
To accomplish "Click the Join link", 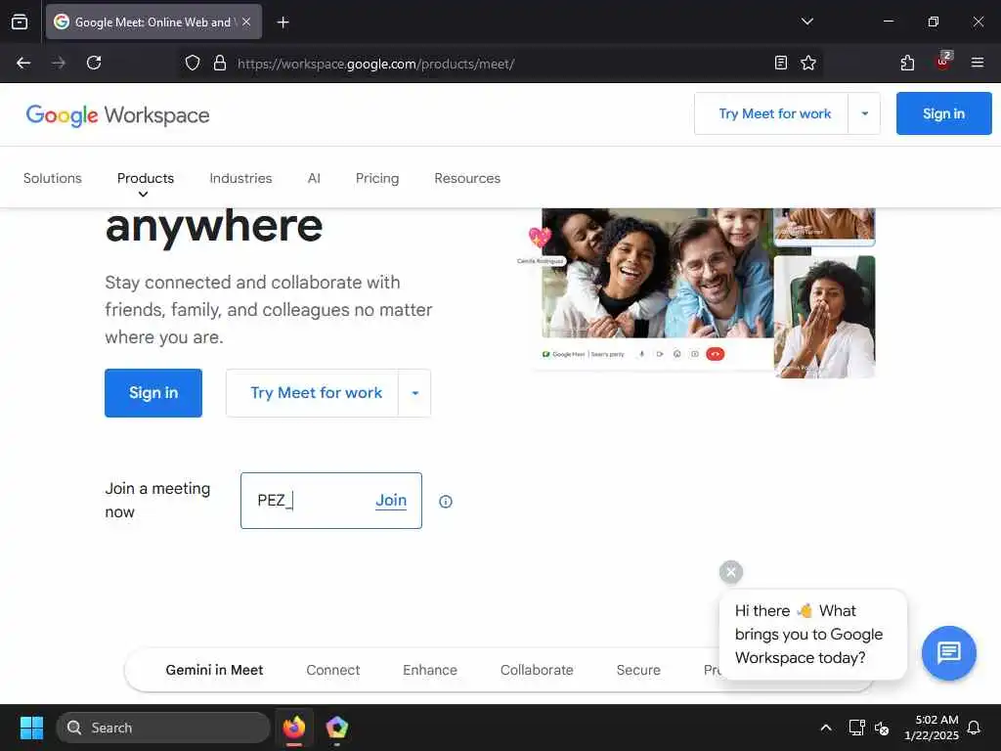I will click(x=391, y=500).
